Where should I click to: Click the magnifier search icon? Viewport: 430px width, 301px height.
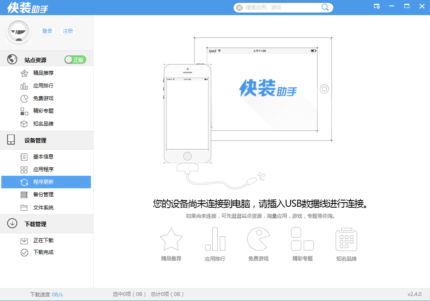pyautogui.click(x=325, y=8)
